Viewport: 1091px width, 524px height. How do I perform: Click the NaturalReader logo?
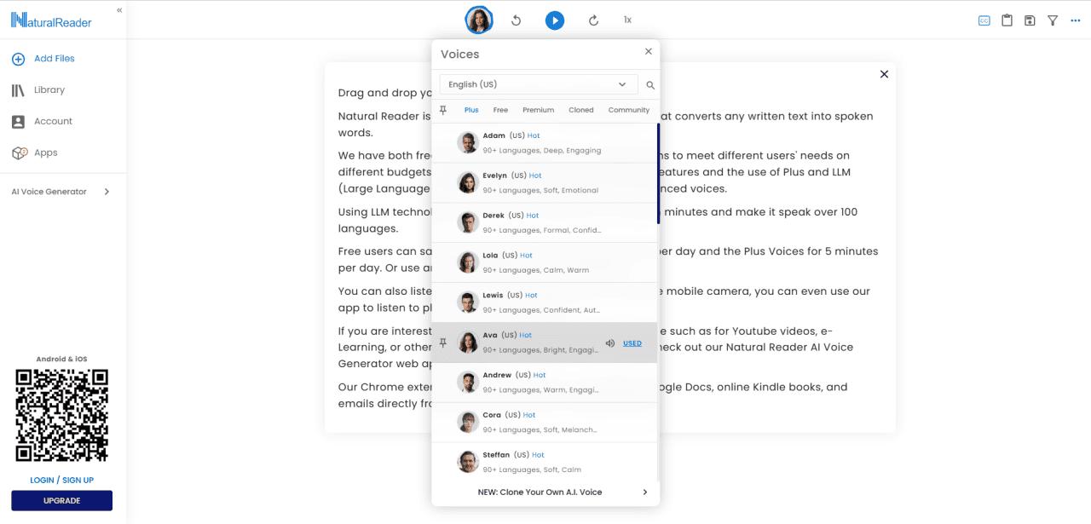[51, 22]
